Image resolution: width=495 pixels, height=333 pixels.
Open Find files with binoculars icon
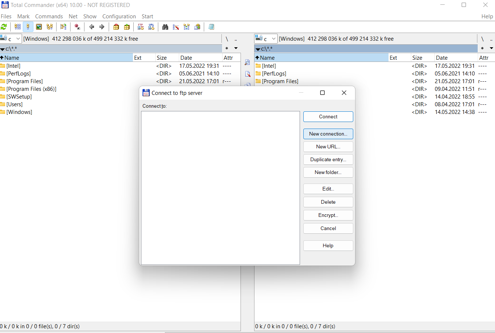(x=165, y=27)
